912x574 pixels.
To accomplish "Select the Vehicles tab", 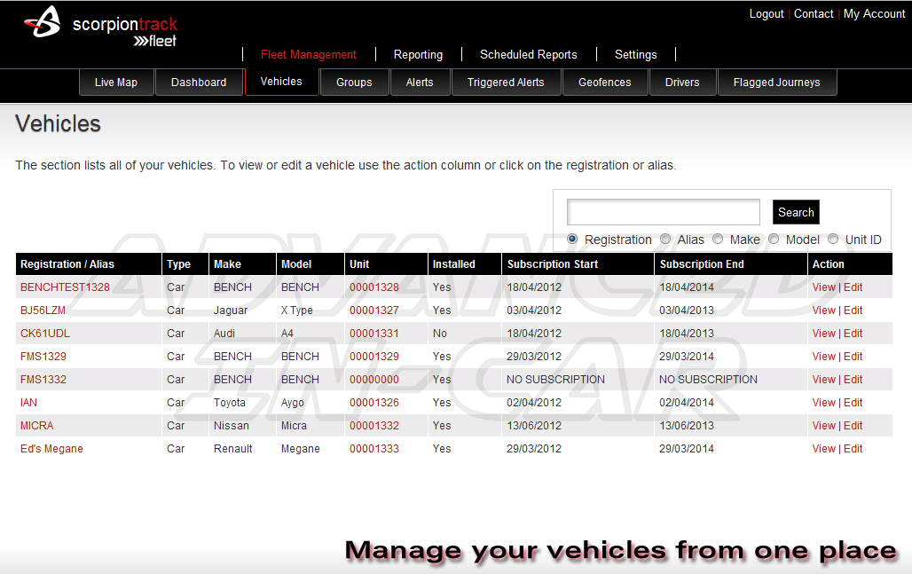I will pos(281,82).
